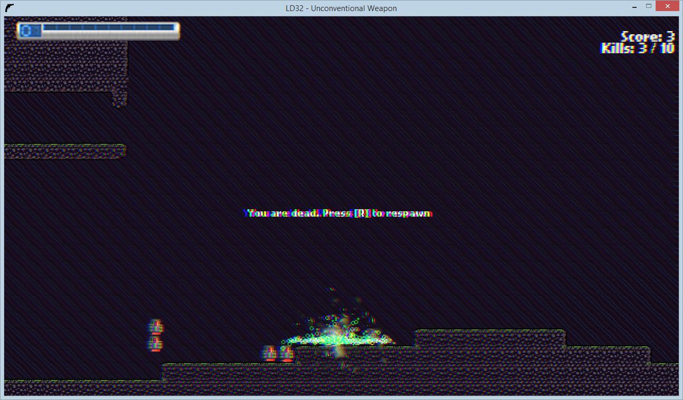Click the blue health bar
The height and width of the screenshot is (400, 683).
108,27
